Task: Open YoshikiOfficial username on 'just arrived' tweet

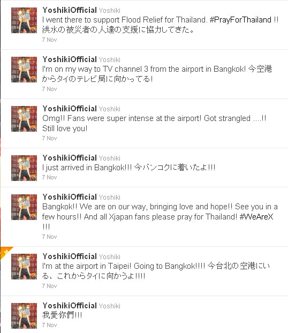Action: tap(70, 158)
